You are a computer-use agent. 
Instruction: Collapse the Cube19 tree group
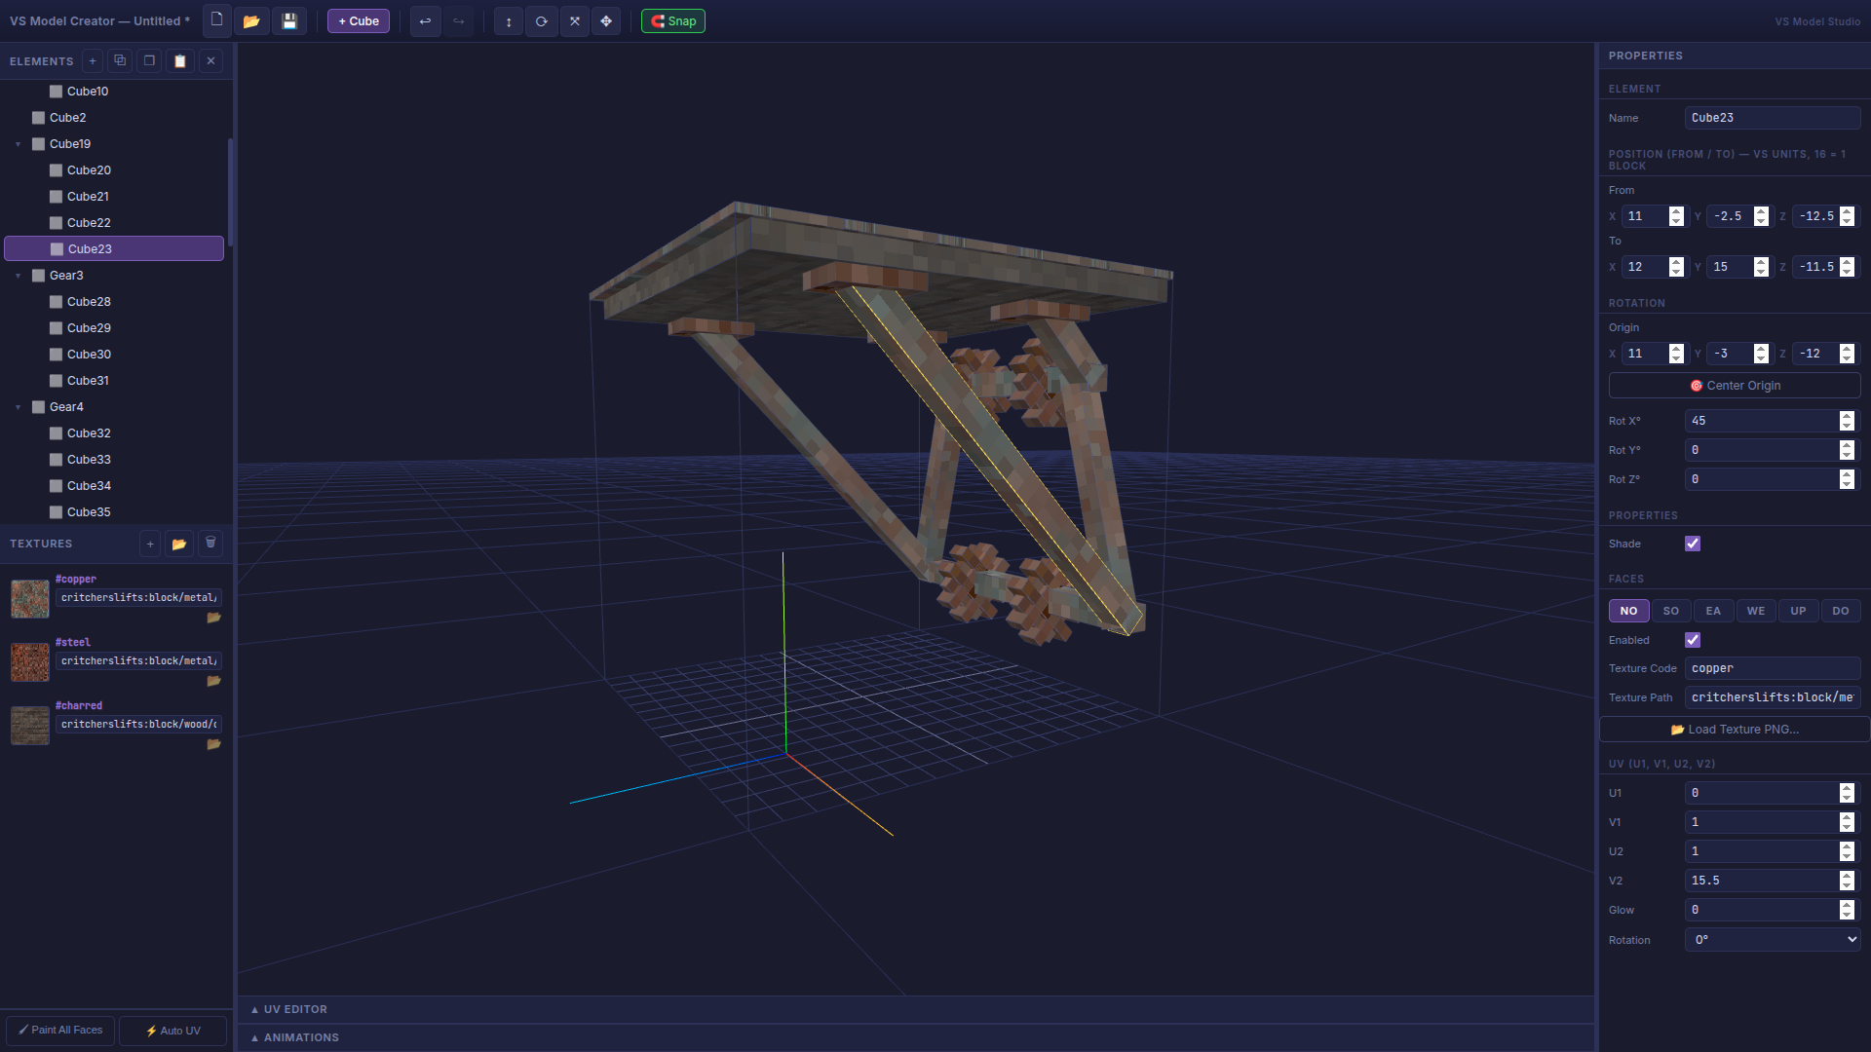19,144
